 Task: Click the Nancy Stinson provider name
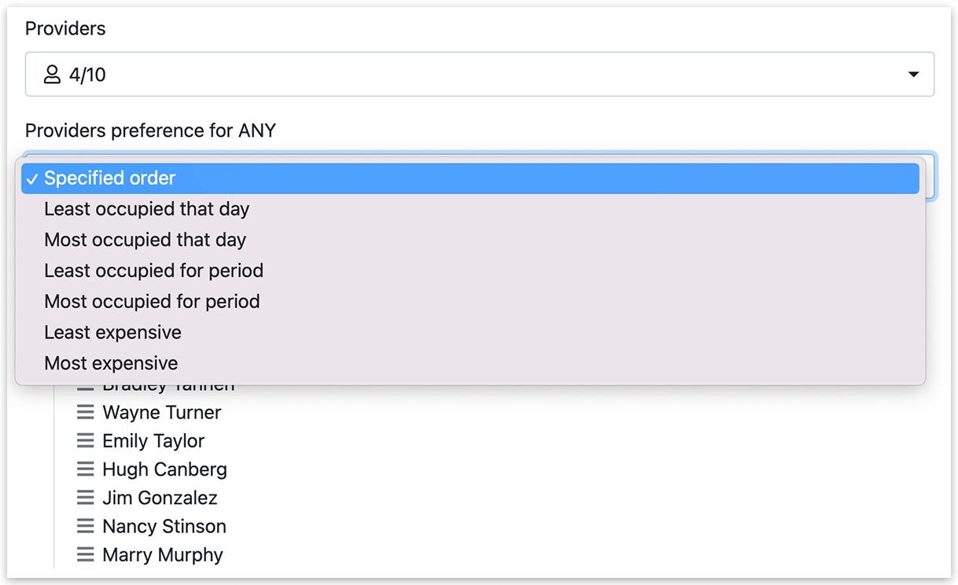pyautogui.click(x=164, y=526)
